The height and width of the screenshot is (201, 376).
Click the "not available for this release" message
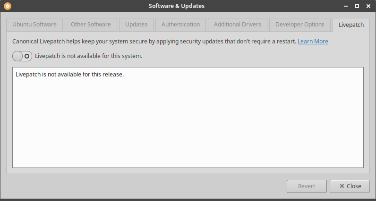click(x=69, y=75)
